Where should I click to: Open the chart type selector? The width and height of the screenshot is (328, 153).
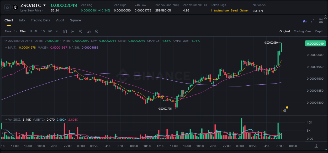point(72,31)
